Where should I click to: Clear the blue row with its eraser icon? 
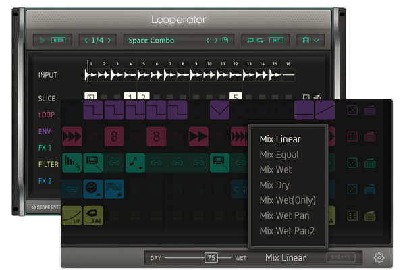pos(370,189)
